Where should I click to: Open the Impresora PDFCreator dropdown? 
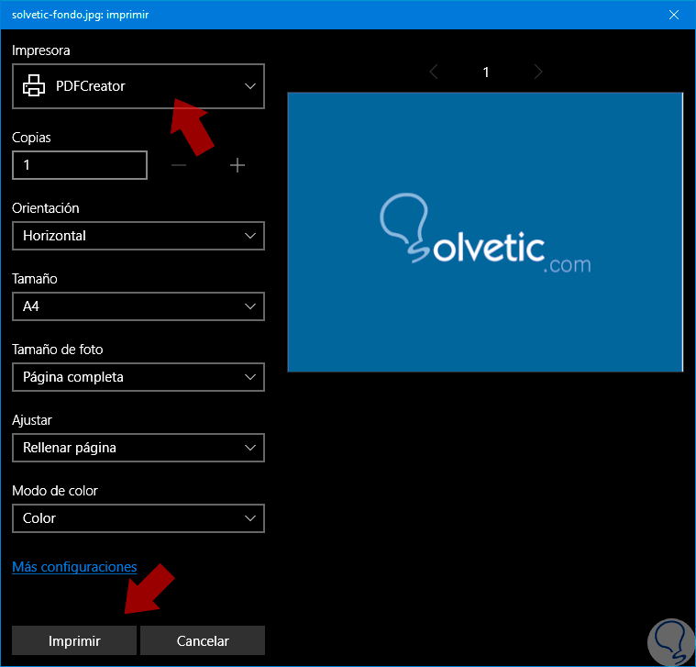pos(138,86)
